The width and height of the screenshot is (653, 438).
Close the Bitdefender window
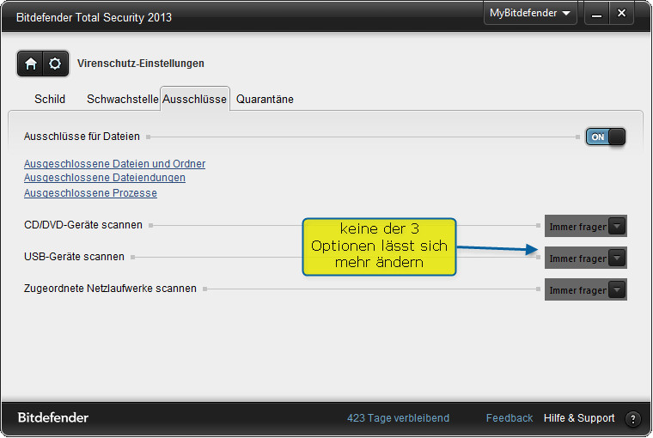pos(621,14)
